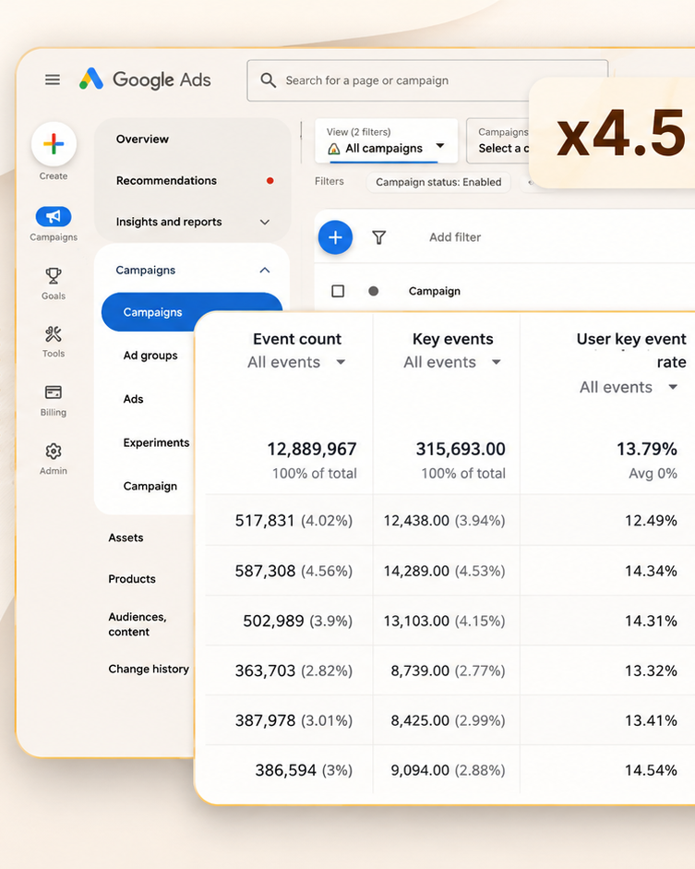The width and height of the screenshot is (695, 869).
Task: Open Admin gear icon
Action: [54, 452]
